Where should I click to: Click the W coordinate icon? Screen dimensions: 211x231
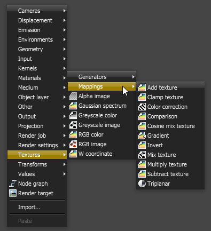[73, 154]
